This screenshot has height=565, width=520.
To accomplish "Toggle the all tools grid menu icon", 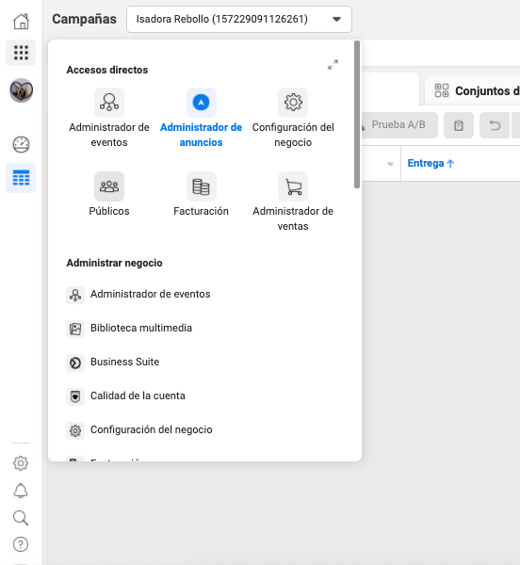I will pyautogui.click(x=21, y=53).
